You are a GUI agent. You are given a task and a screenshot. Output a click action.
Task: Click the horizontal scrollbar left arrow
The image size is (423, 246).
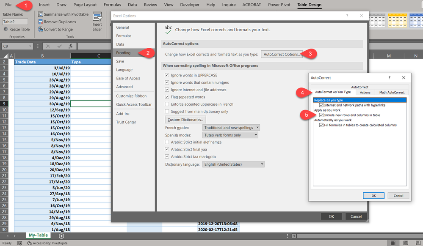[x=294, y=236]
